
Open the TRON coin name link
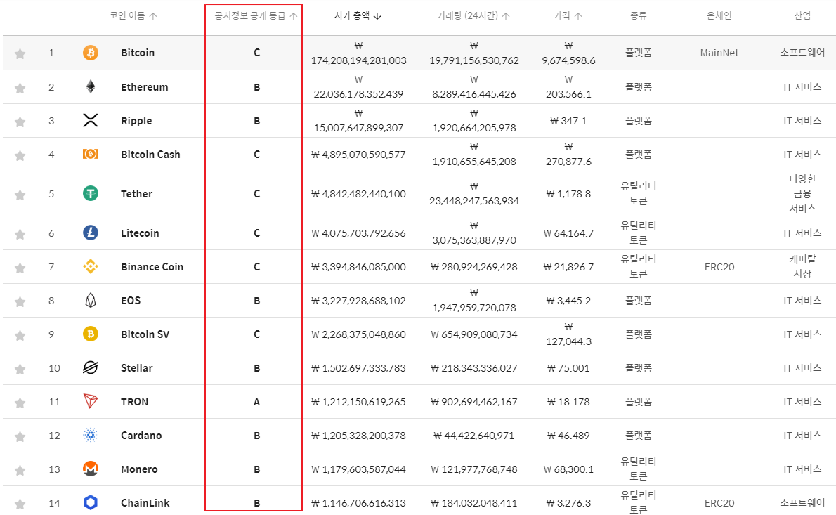134,402
